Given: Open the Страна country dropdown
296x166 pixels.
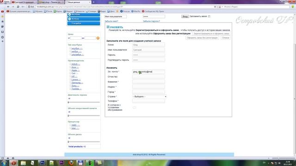Looking at the screenshot, I should (x=149, y=96).
